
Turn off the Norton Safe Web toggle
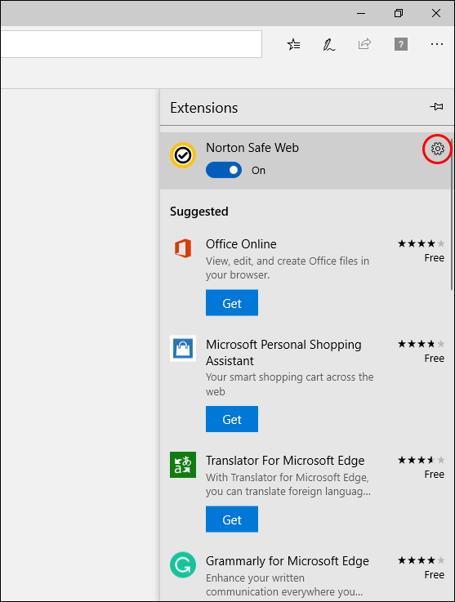[x=224, y=170]
